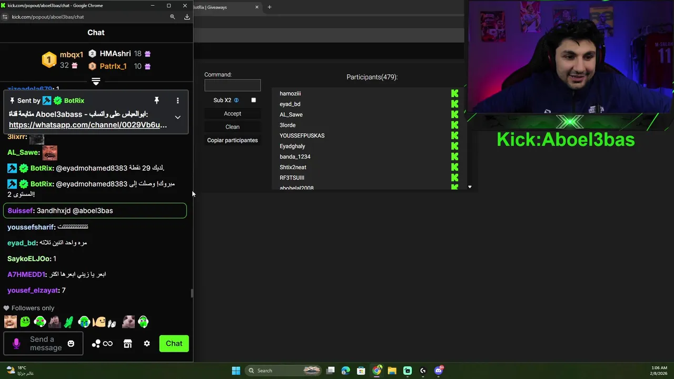The width and height of the screenshot is (674, 379).
Task: Click the Clean button
Action: (232, 127)
